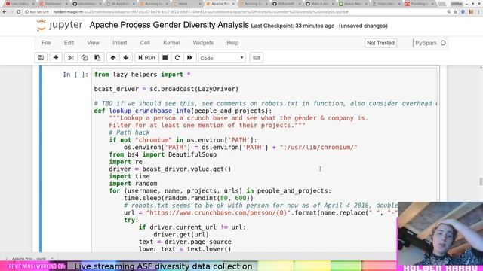Open the command palette keyboard icon

click(257, 58)
